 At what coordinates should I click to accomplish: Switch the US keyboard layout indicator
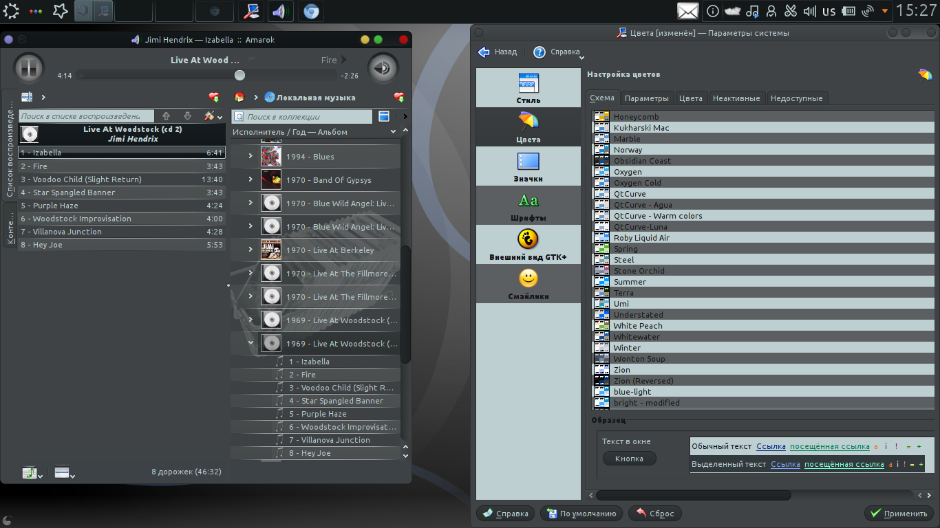click(x=829, y=11)
